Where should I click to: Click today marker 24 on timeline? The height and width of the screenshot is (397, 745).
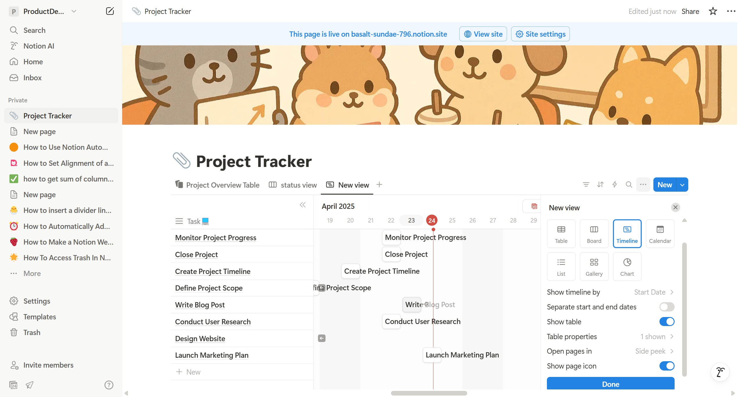(x=431, y=220)
